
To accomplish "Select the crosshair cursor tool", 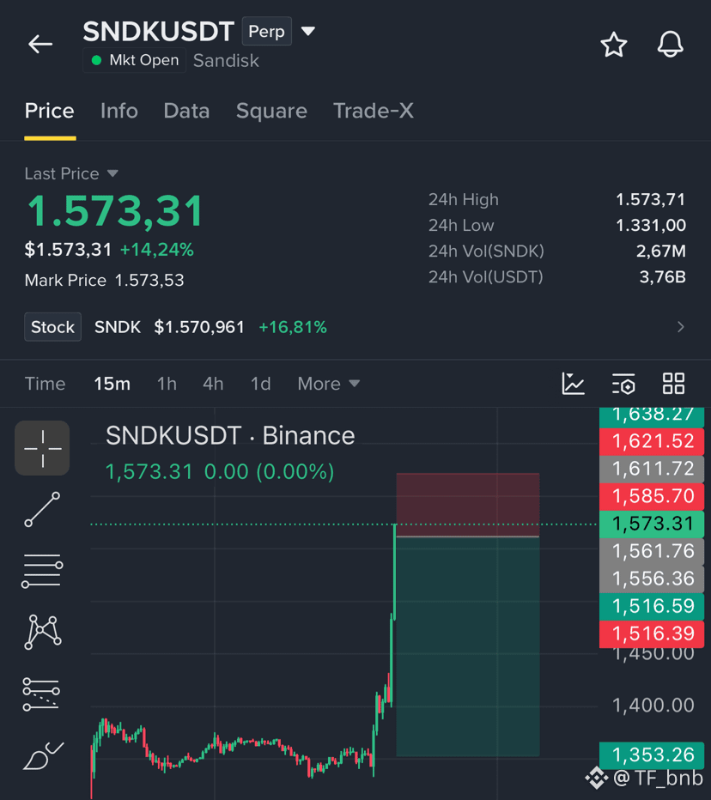I will pyautogui.click(x=42, y=448).
